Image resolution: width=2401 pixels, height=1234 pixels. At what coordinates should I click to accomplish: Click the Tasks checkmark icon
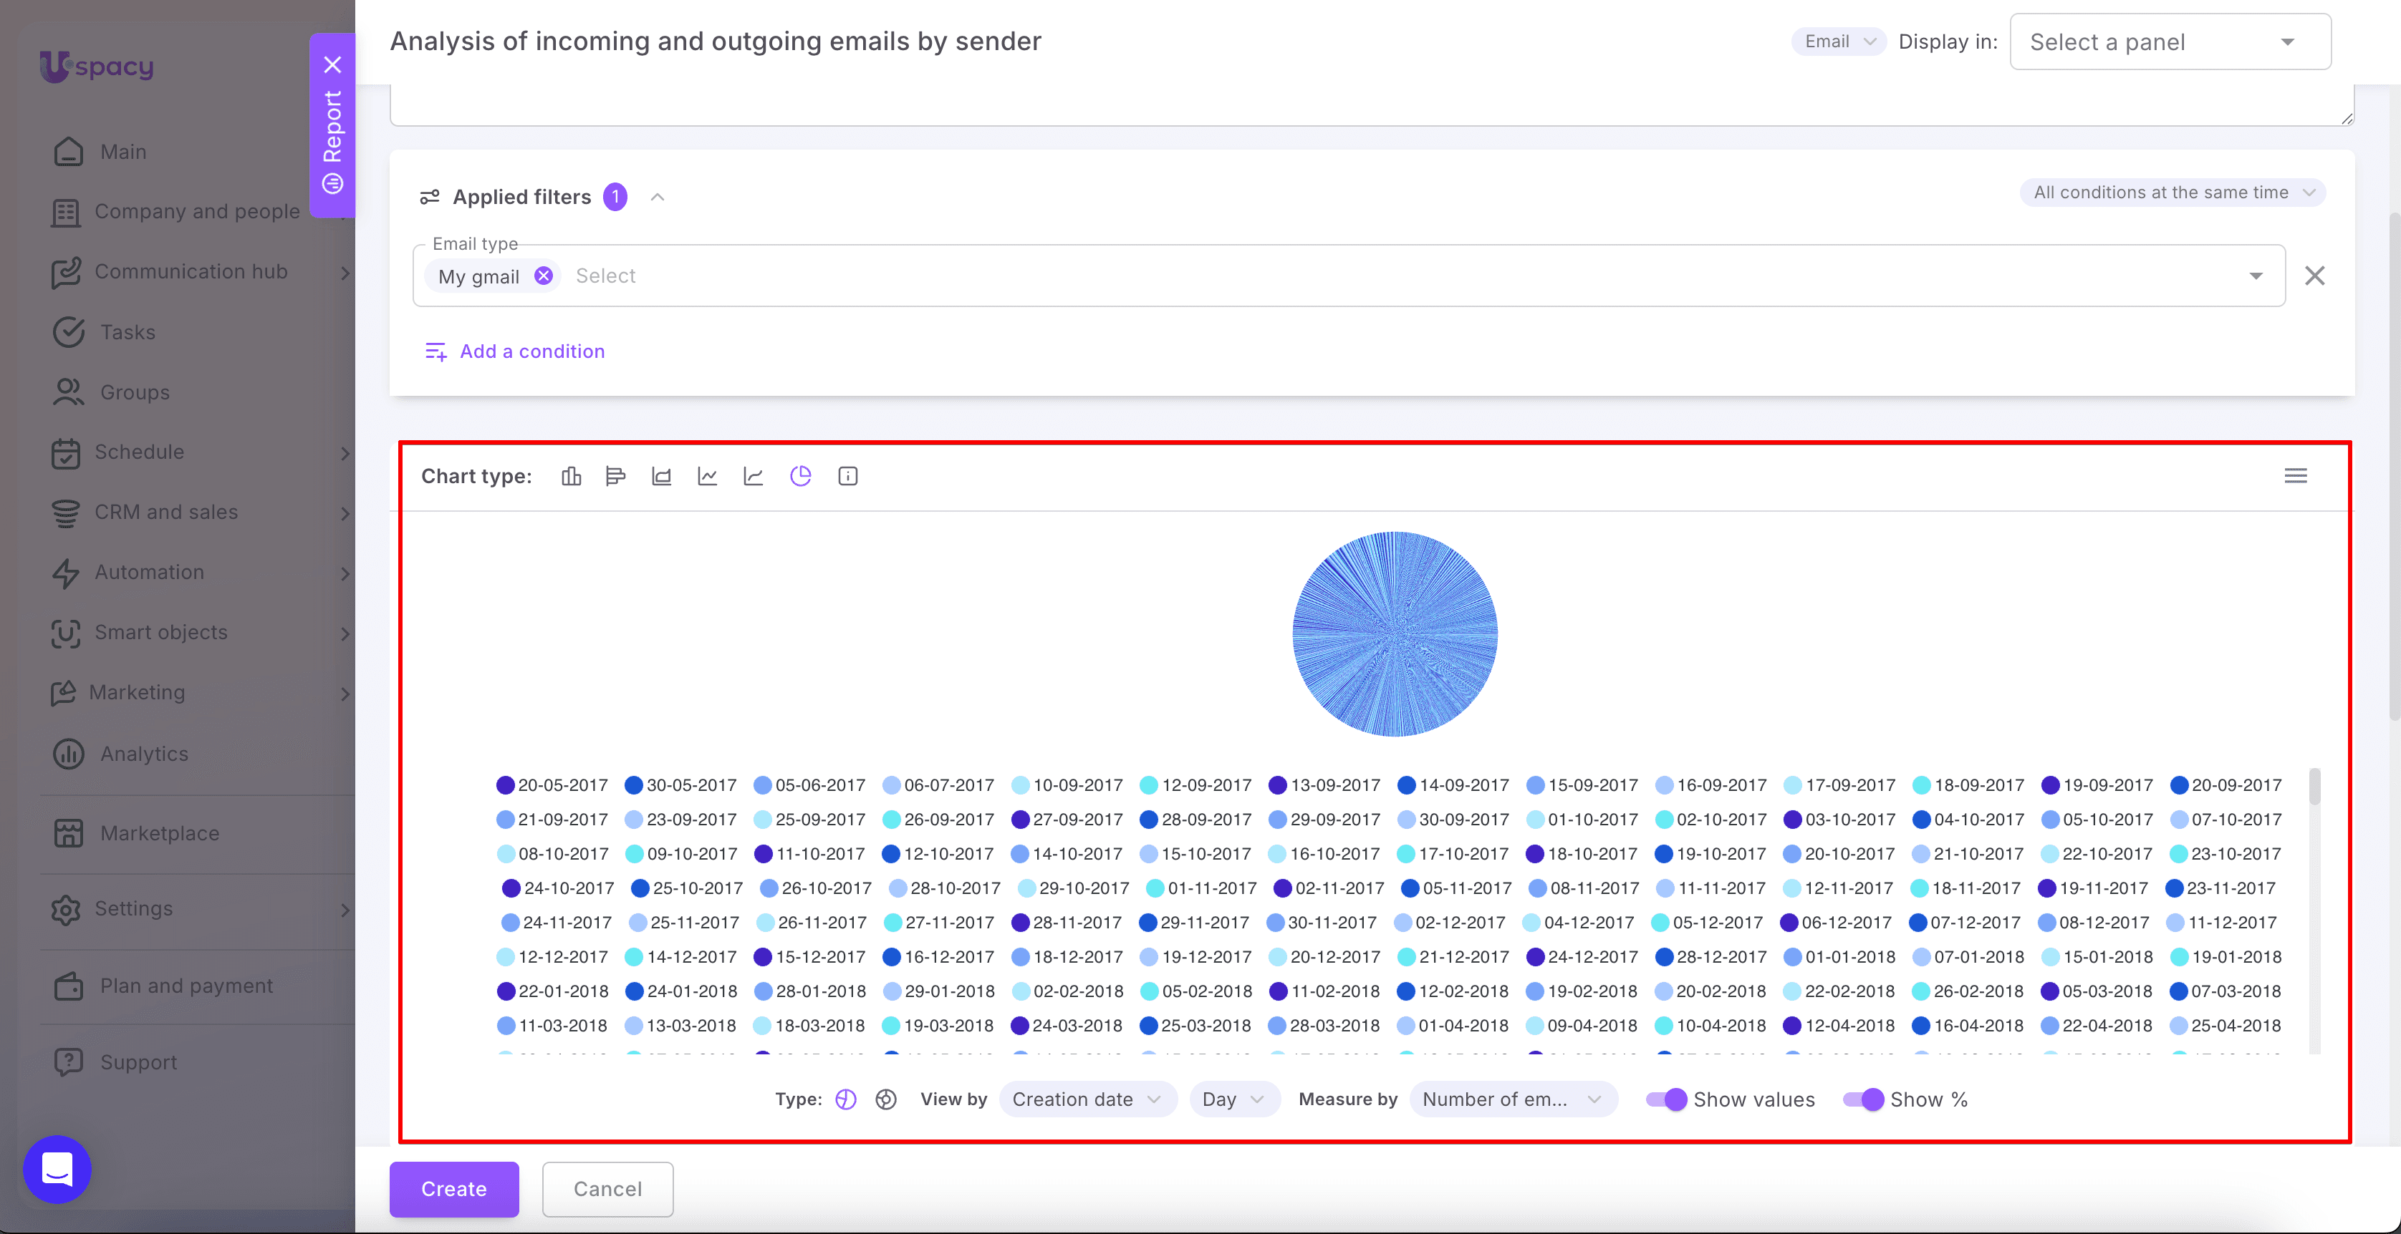[x=68, y=331]
